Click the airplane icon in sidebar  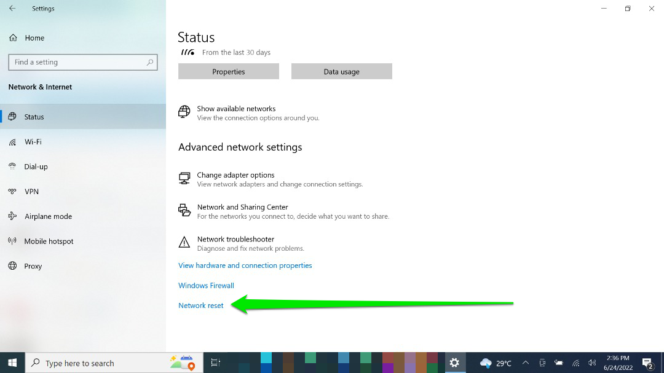point(12,216)
